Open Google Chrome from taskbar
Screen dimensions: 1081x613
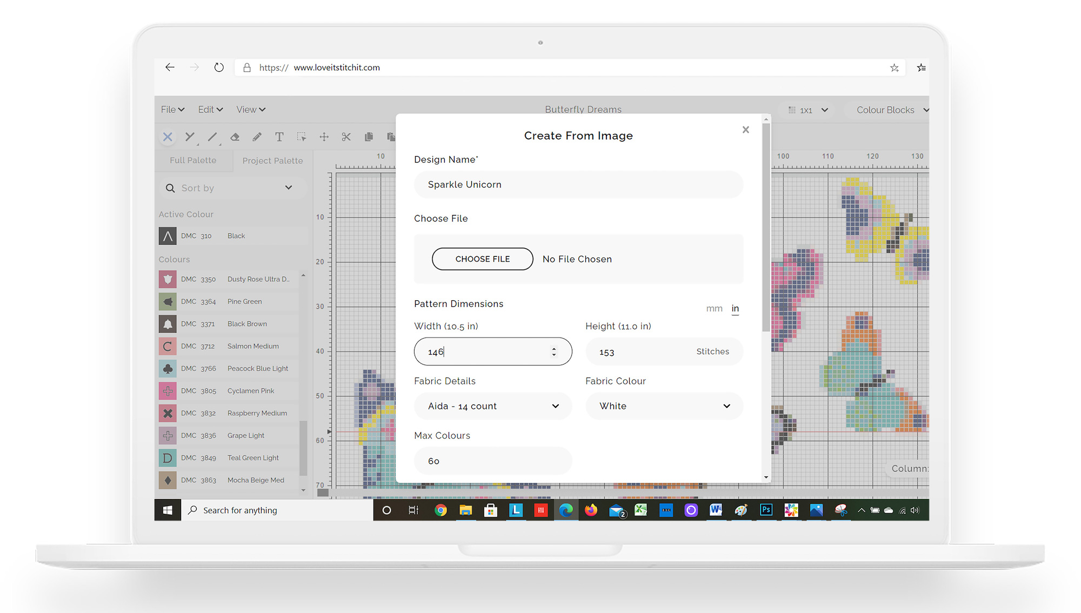pos(441,510)
